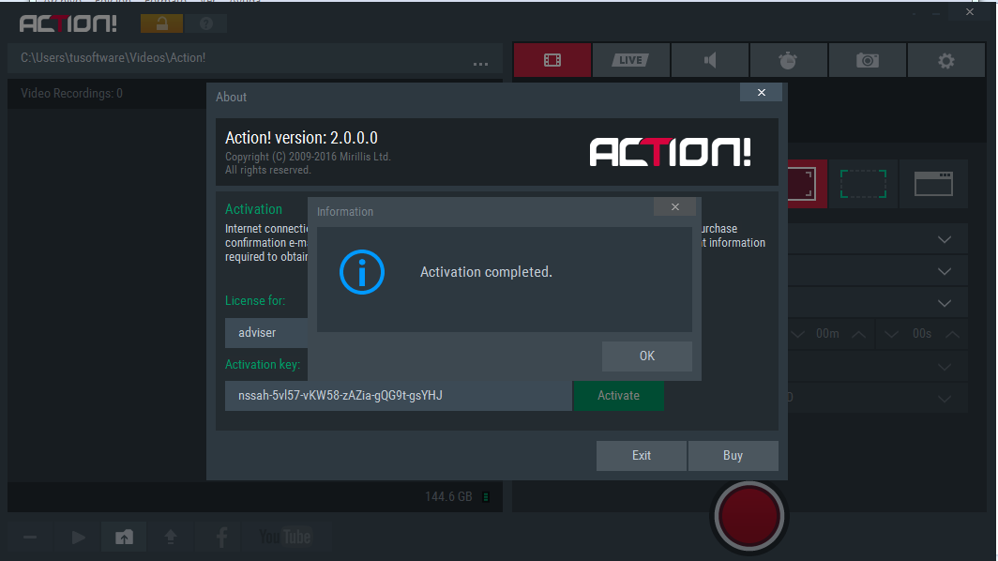This screenshot has height=561, width=998.
Task: Click the disk space indicator icon
Action: (x=486, y=496)
